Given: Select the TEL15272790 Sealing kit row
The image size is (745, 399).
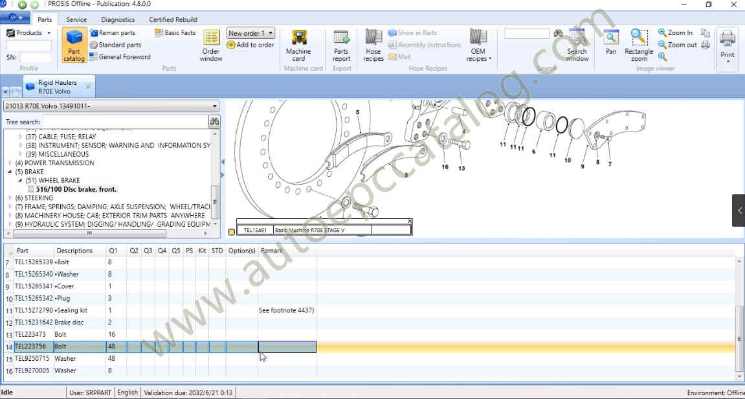Looking at the screenshot, I should (x=161, y=310).
